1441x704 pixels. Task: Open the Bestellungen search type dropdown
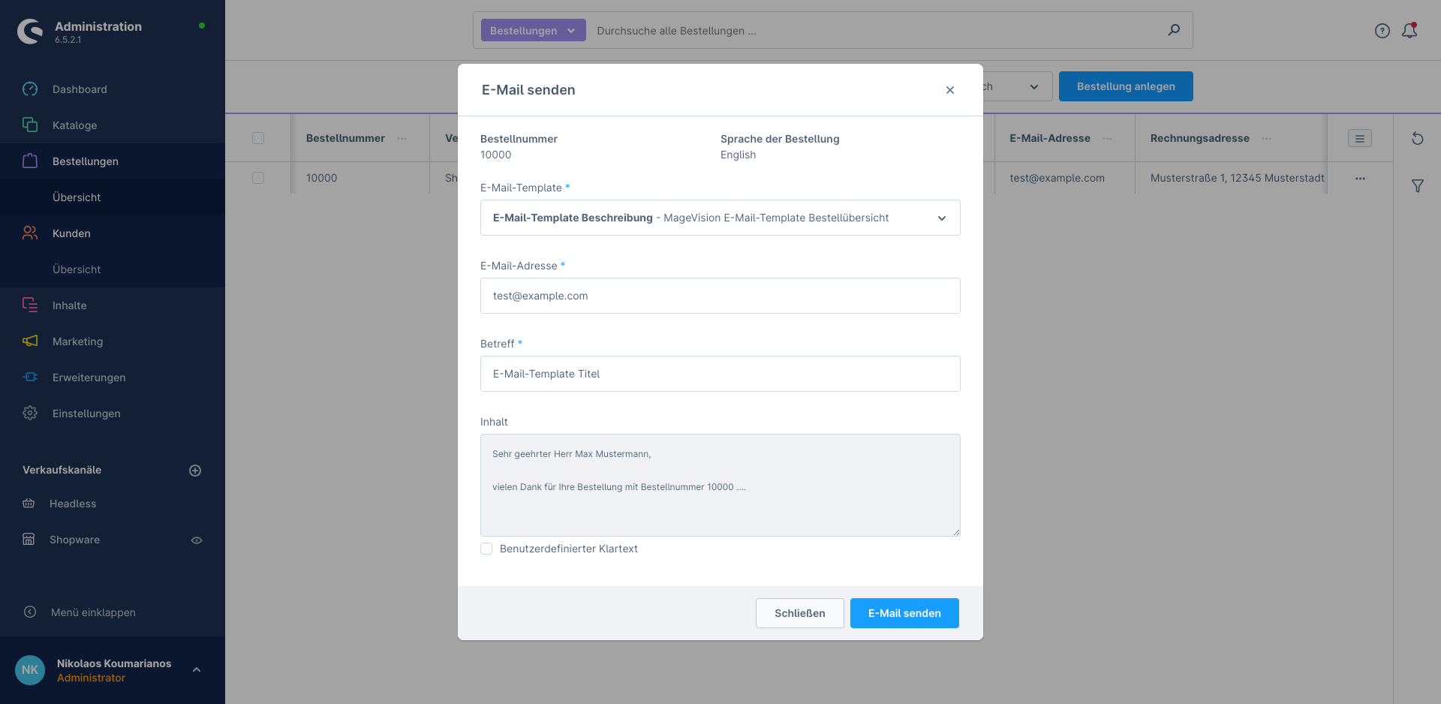pyautogui.click(x=533, y=31)
